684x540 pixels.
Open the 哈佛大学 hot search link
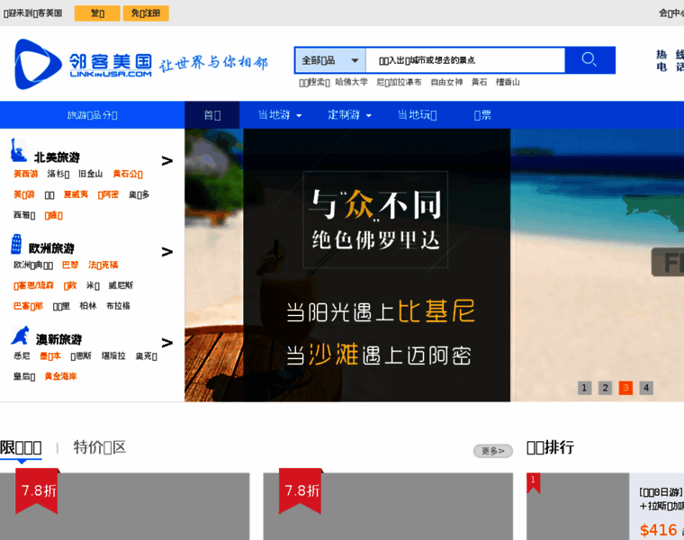click(x=351, y=82)
